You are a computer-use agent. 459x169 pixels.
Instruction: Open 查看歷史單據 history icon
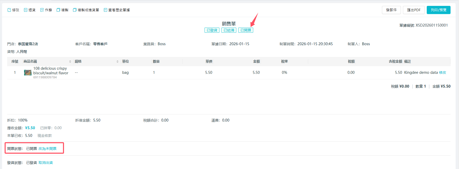pyautogui.click(x=105, y=10)
